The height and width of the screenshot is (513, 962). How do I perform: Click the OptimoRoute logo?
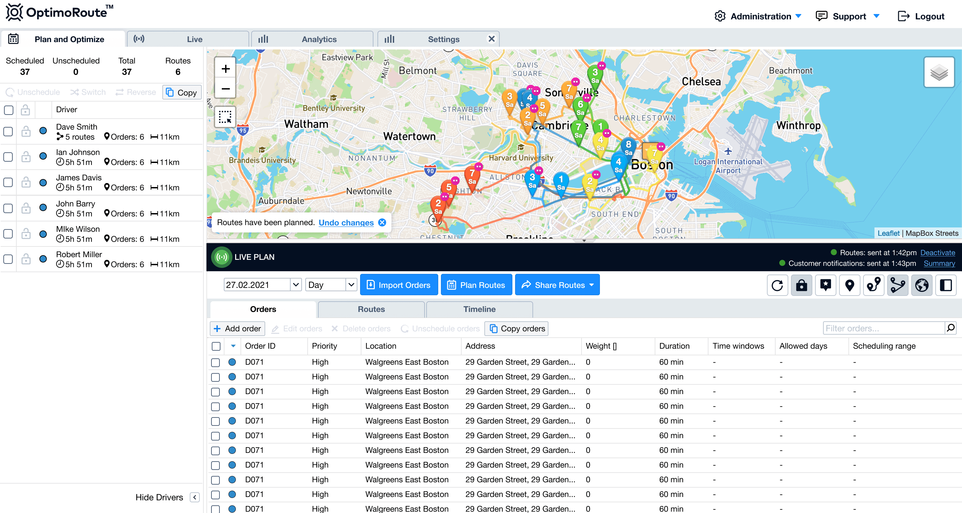pyautogui.click(x=60, y=12)
